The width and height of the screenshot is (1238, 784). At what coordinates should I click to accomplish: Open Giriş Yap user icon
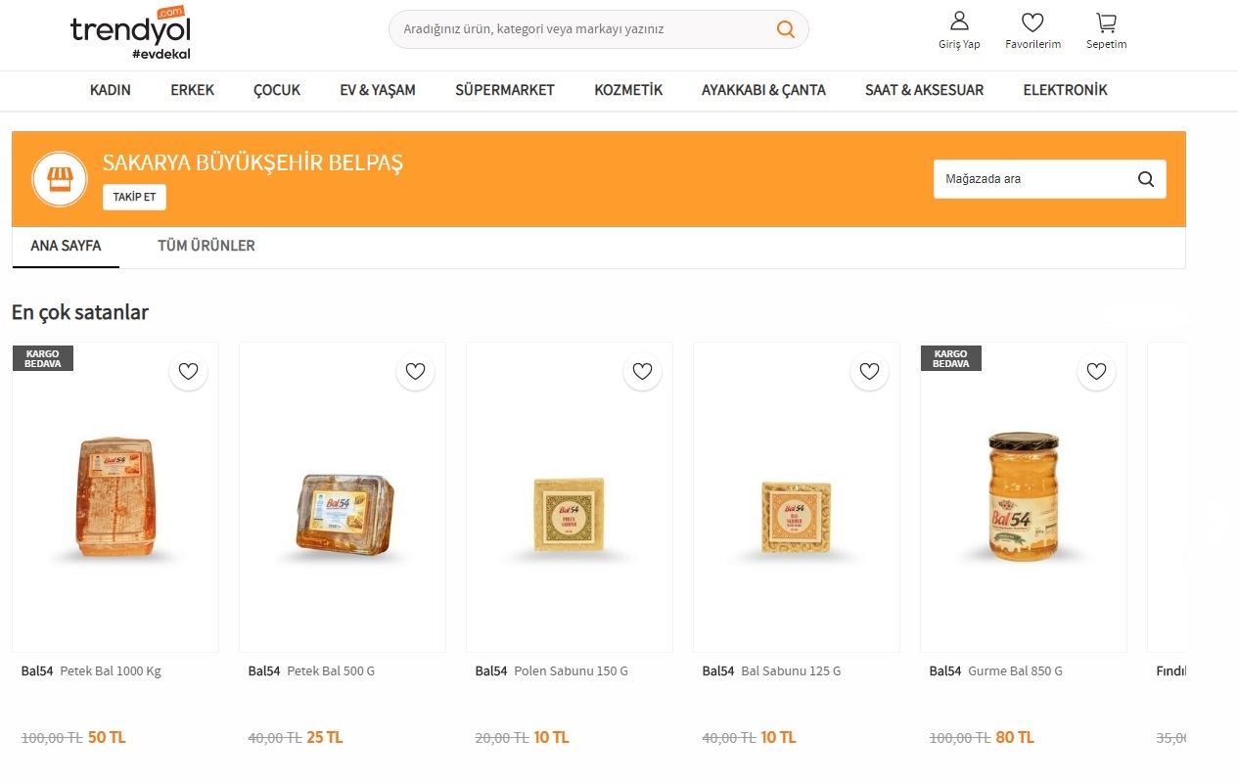click(959, 21)
